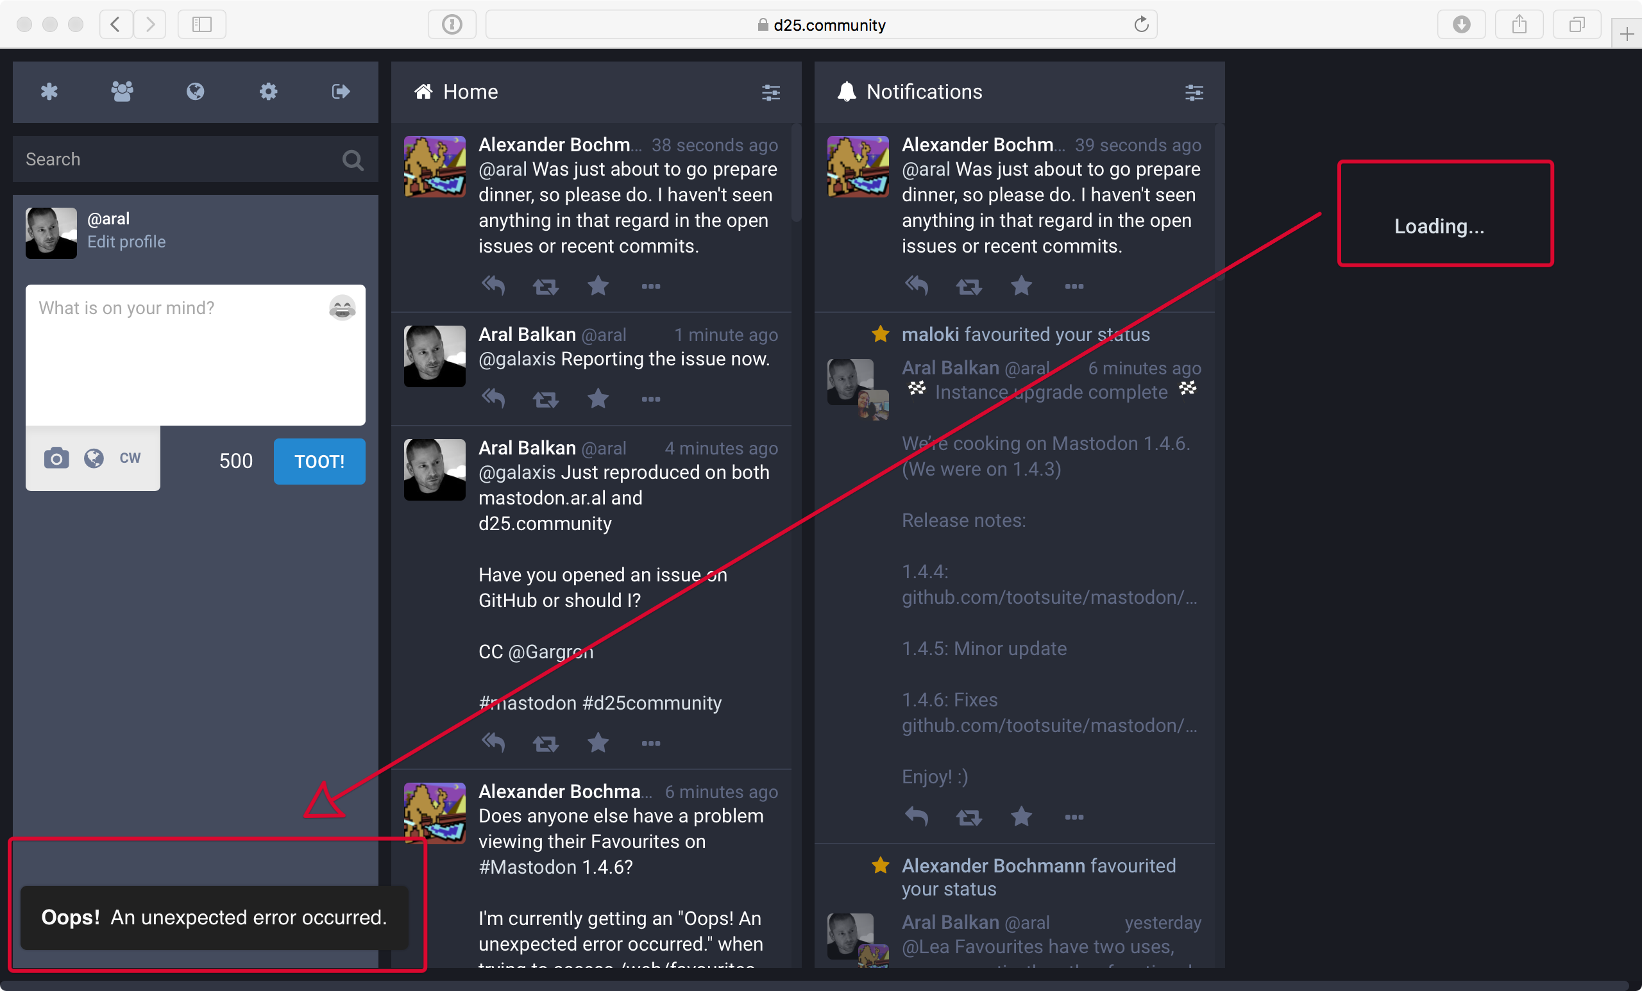The image size is (1642, 991).
Task: Open more menu on Aral's 1 minute ago toot
Action: click(x=650, y=399)
